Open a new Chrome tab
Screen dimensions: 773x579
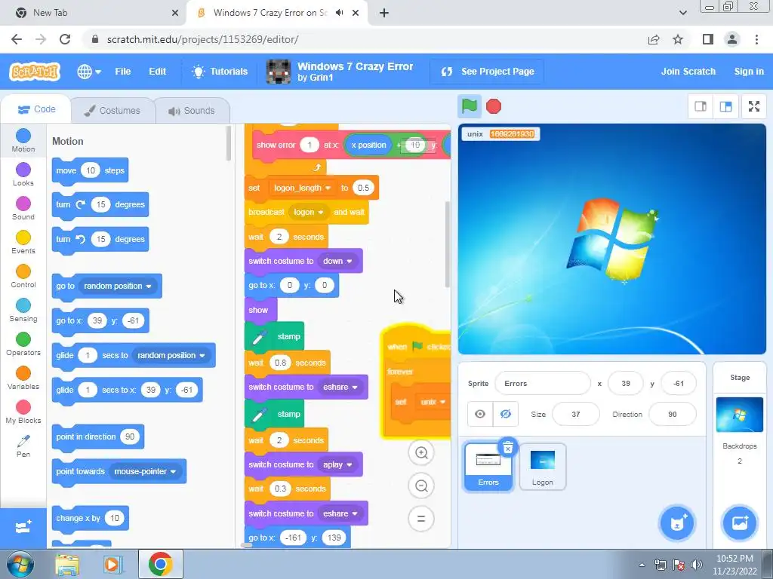384,13
